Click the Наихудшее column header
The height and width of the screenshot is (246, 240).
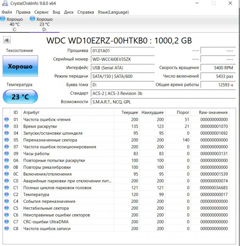(152, 112)
